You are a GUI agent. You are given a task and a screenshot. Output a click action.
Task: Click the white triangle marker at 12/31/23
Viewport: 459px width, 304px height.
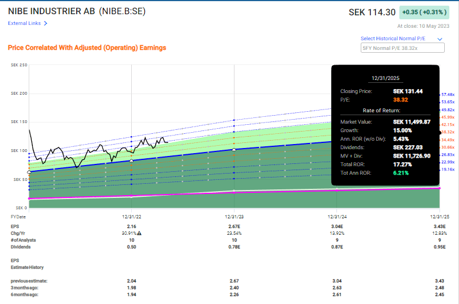pos(234,150)
